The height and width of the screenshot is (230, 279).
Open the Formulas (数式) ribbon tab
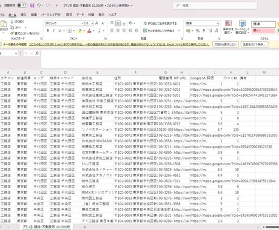pyautogui.click(x=69, y=15)
